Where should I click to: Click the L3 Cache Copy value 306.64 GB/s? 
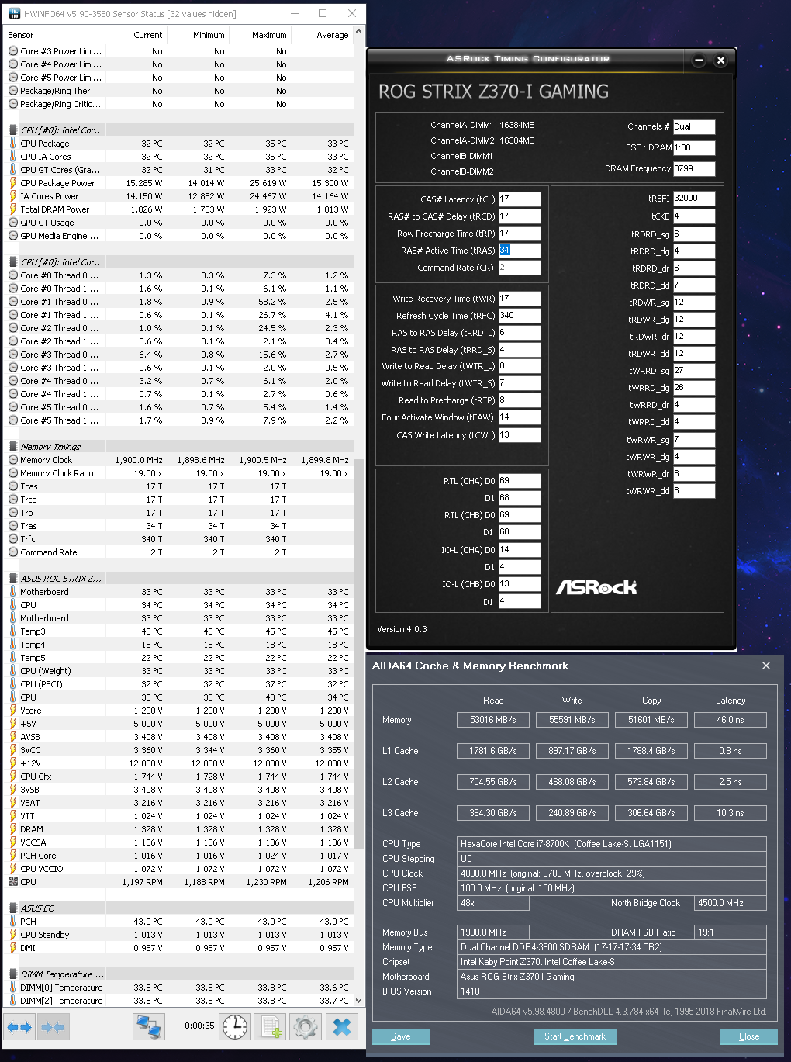(x=651, y=813)
